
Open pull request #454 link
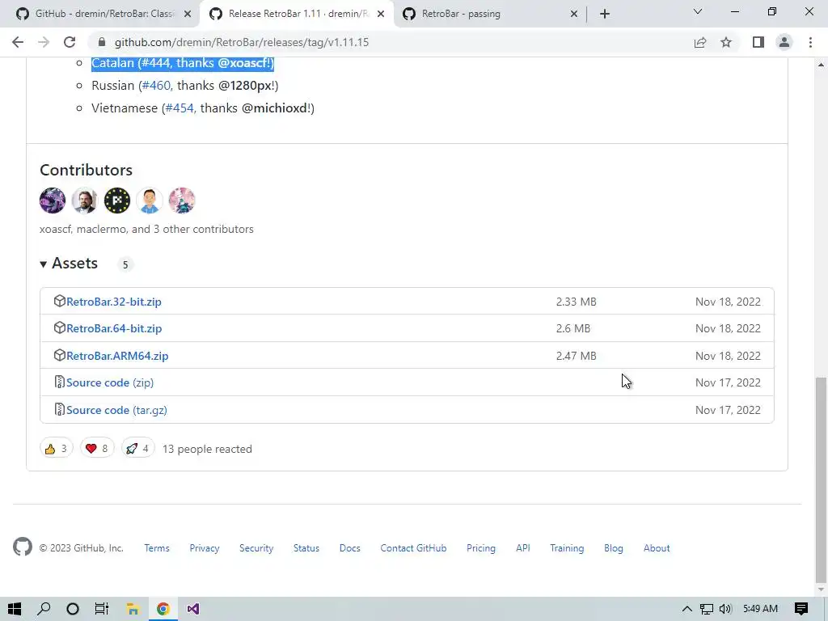(x=180, y=108)
